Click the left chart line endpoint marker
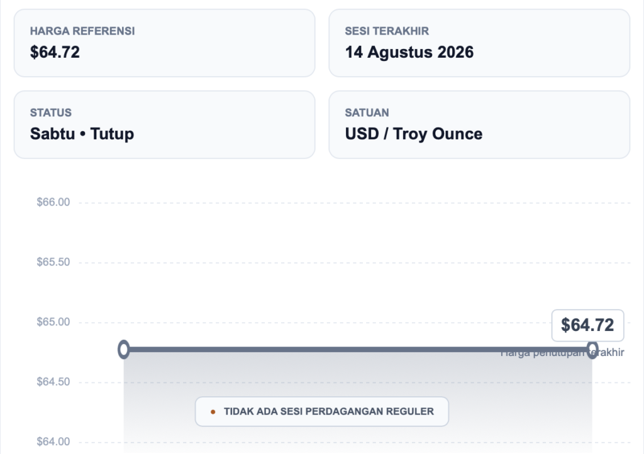The image size is (644, 454). click(124, 349)
